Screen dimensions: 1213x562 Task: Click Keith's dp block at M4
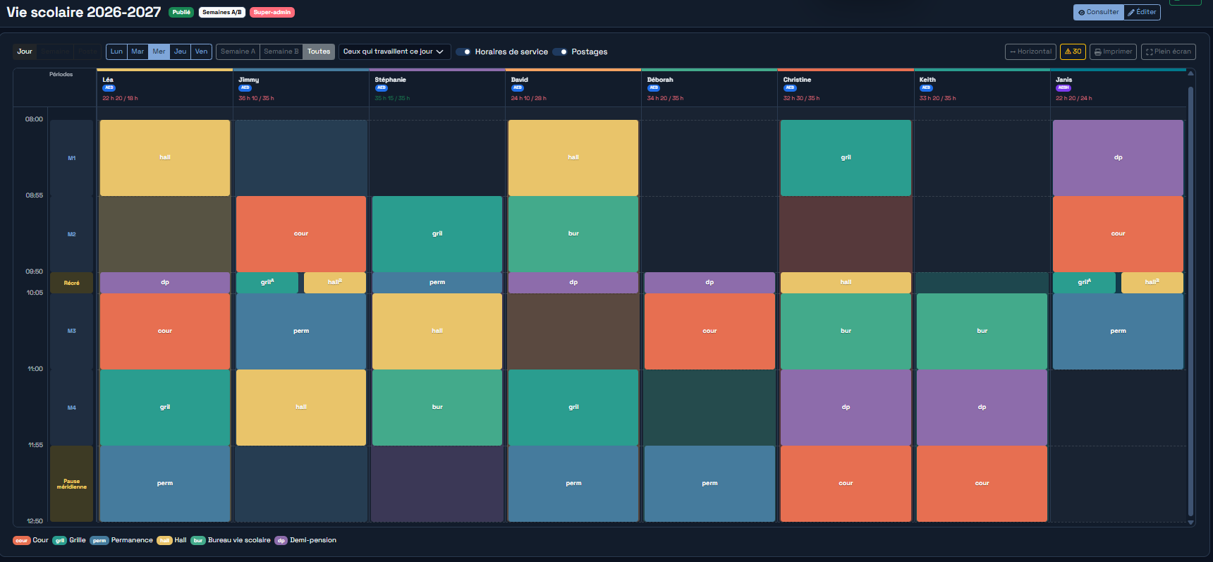[982, 408]
